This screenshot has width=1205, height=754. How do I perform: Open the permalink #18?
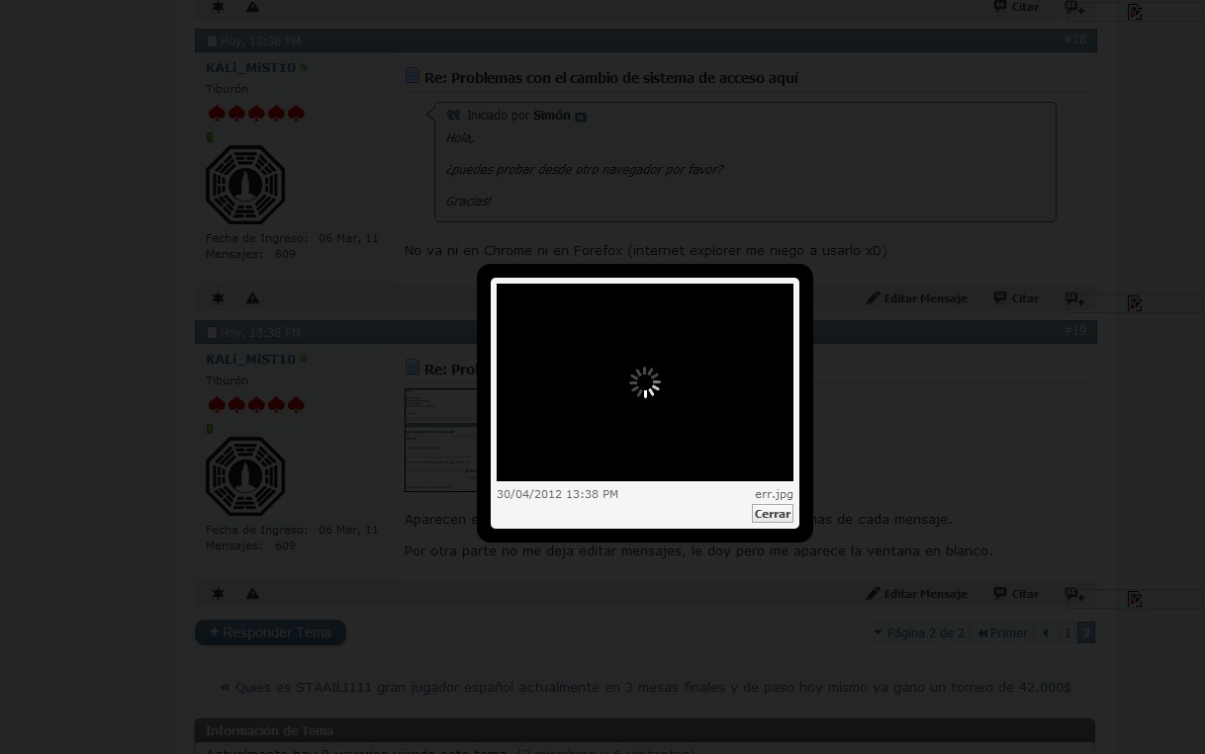1074,40
